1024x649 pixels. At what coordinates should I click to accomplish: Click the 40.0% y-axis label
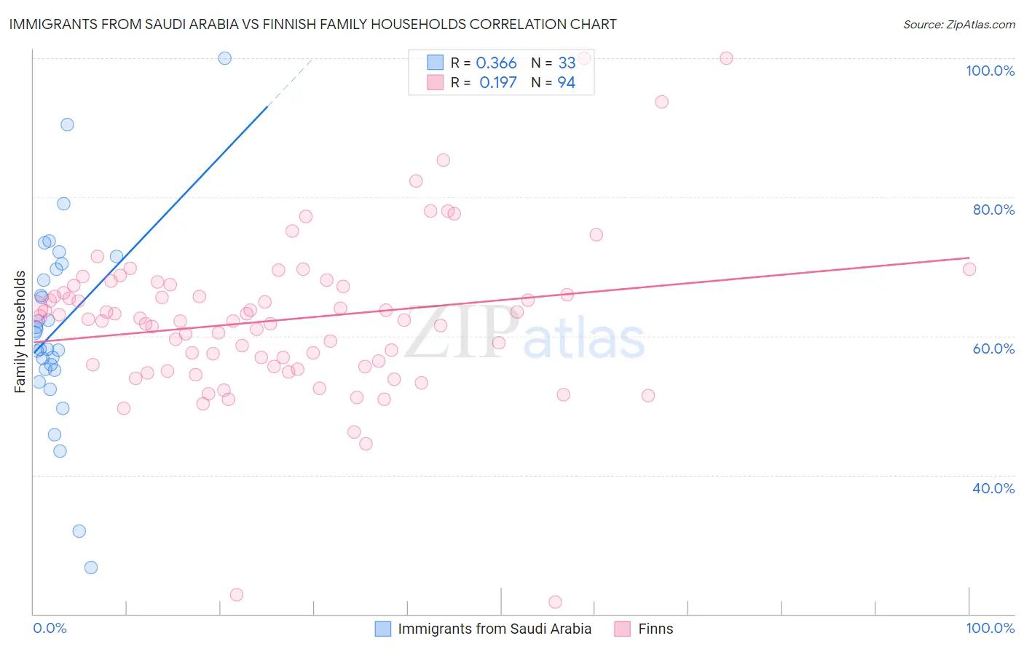click(993, 488)
